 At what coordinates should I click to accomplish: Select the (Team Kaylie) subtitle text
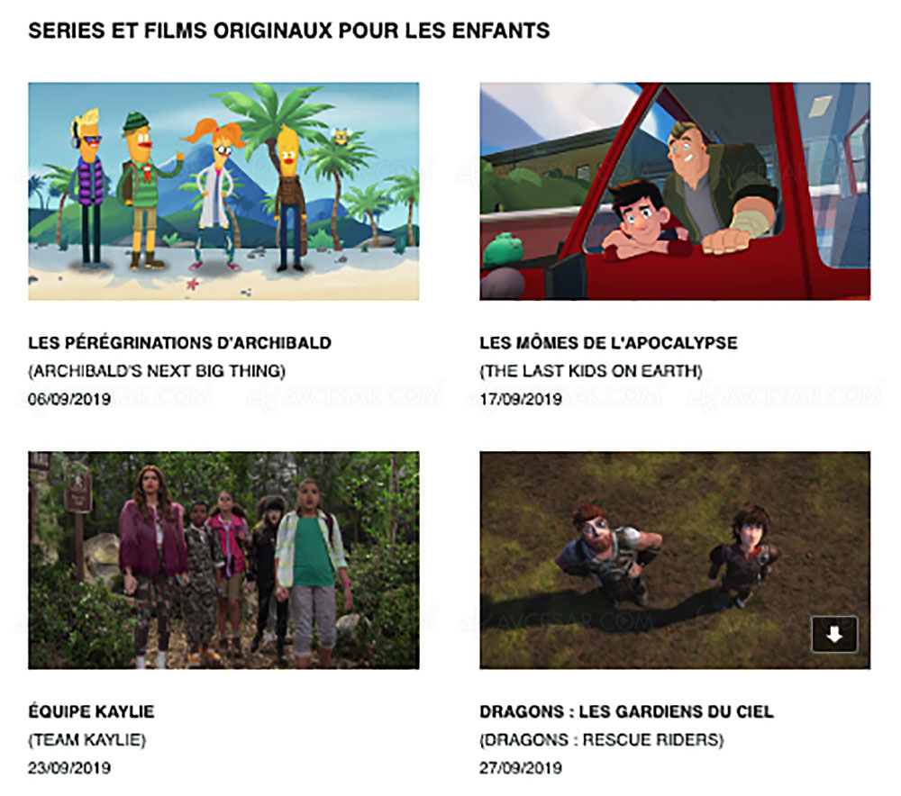pos(86,739)
